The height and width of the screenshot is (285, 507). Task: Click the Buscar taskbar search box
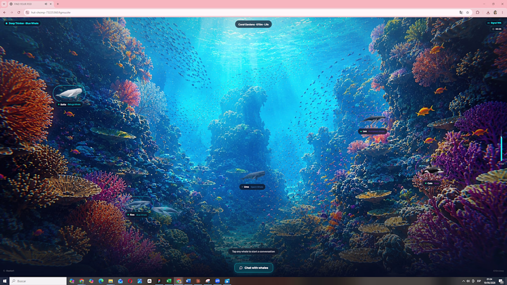(38, 281)
